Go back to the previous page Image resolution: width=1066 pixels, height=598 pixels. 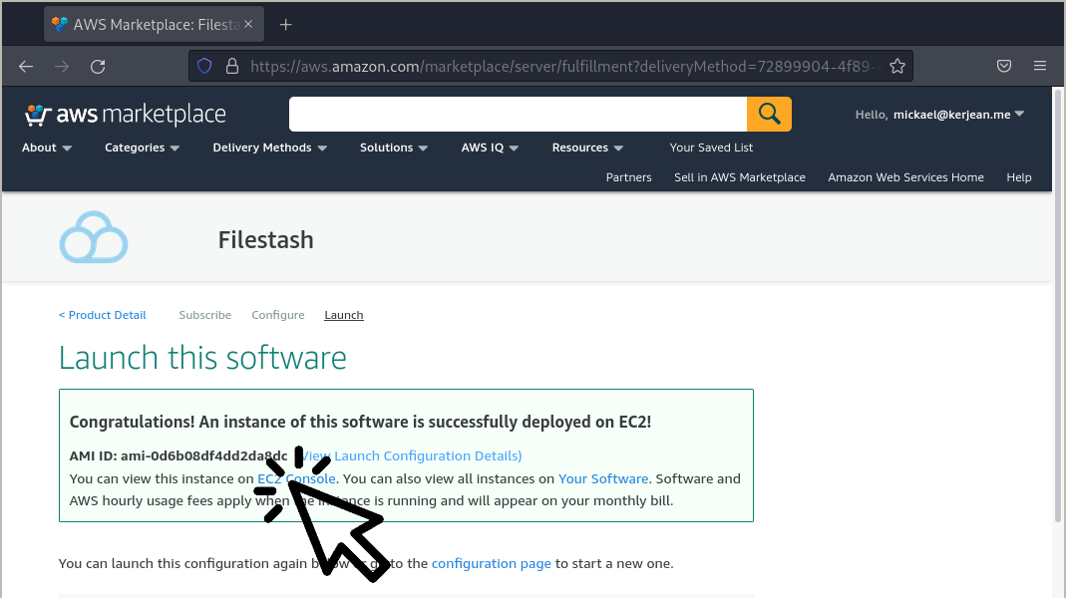click(x=26, y=67)
